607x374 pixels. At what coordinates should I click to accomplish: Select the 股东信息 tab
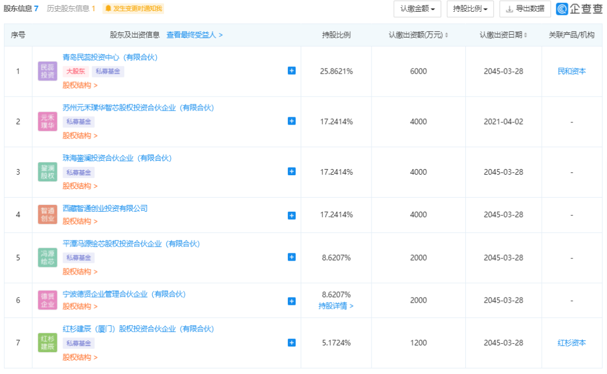point(21,8)
